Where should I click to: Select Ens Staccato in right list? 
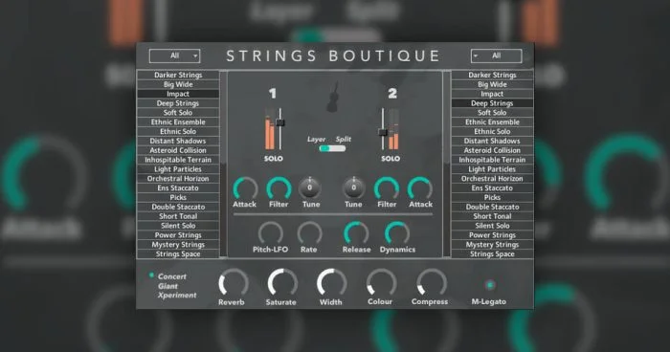tap(492, 187)
